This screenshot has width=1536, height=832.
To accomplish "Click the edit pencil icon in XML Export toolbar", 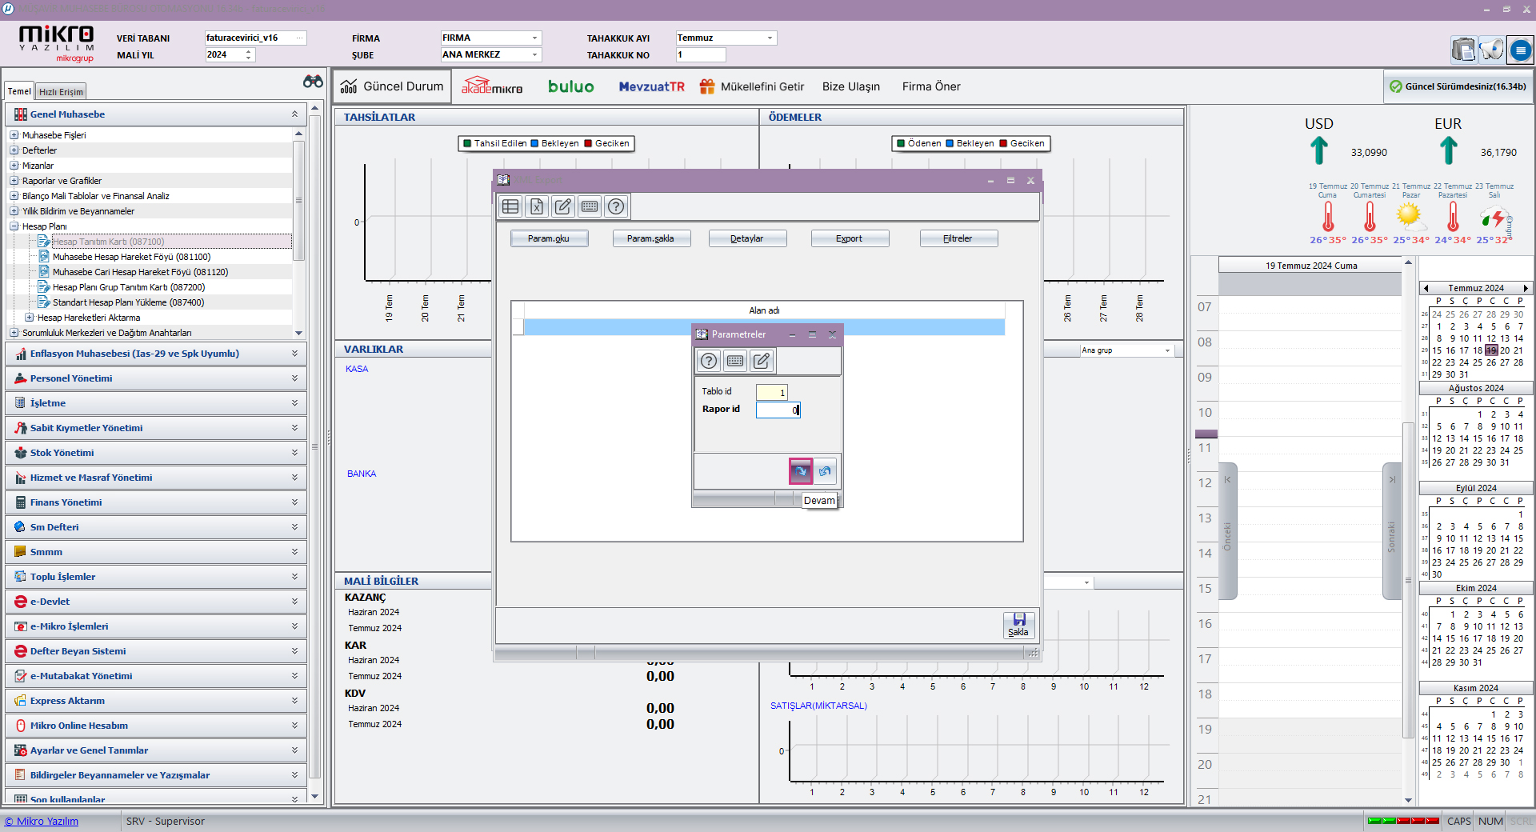I will tap(563, 206).
